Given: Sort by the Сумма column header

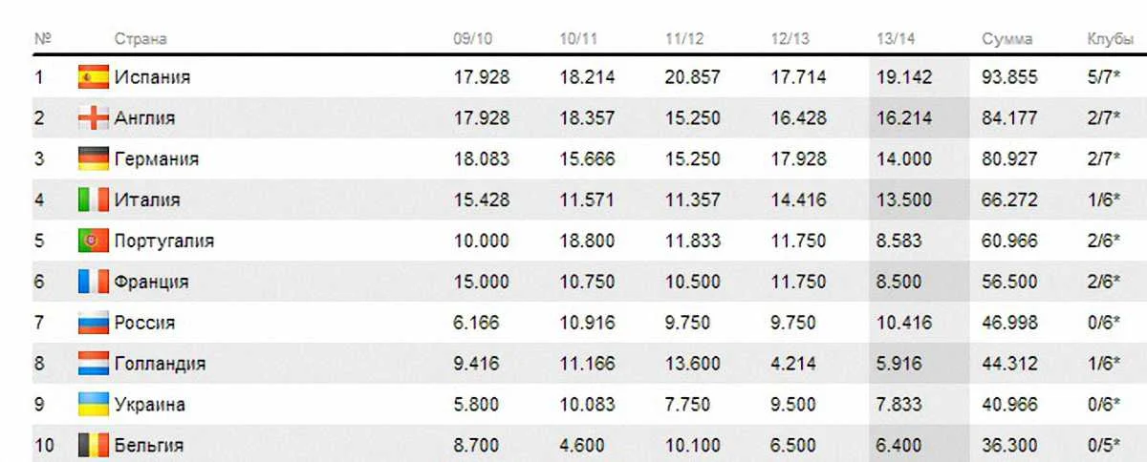Looking at the screenshot, I should pos(1006,39).
